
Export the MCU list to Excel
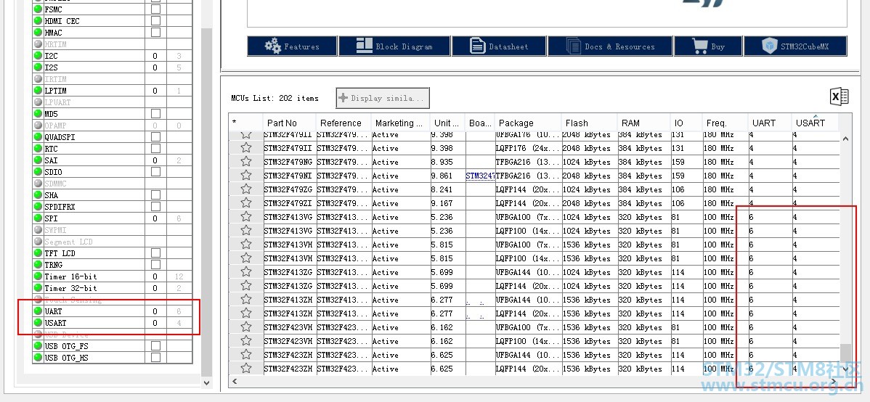[839, 97]
